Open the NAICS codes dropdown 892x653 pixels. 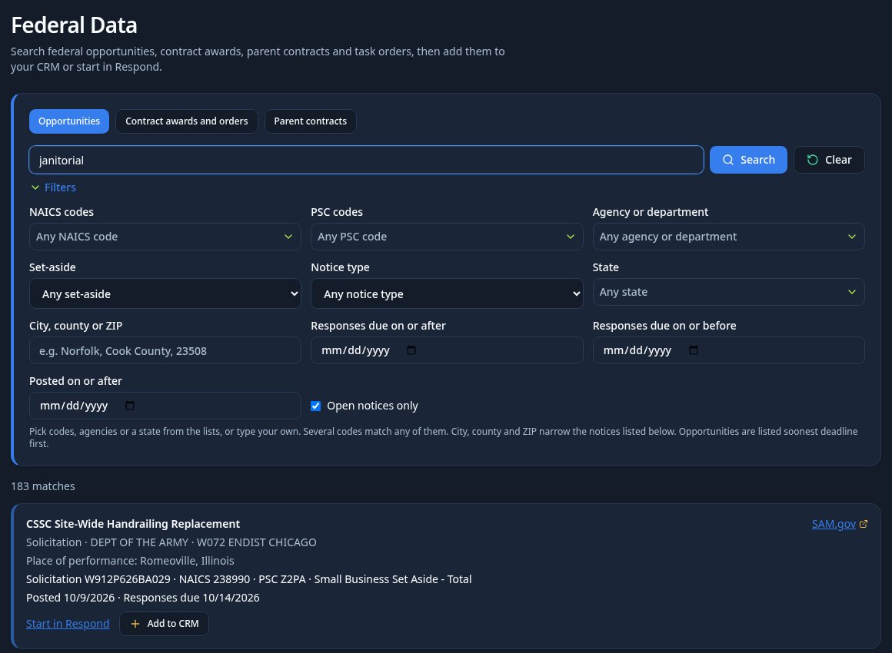[165, 237]
